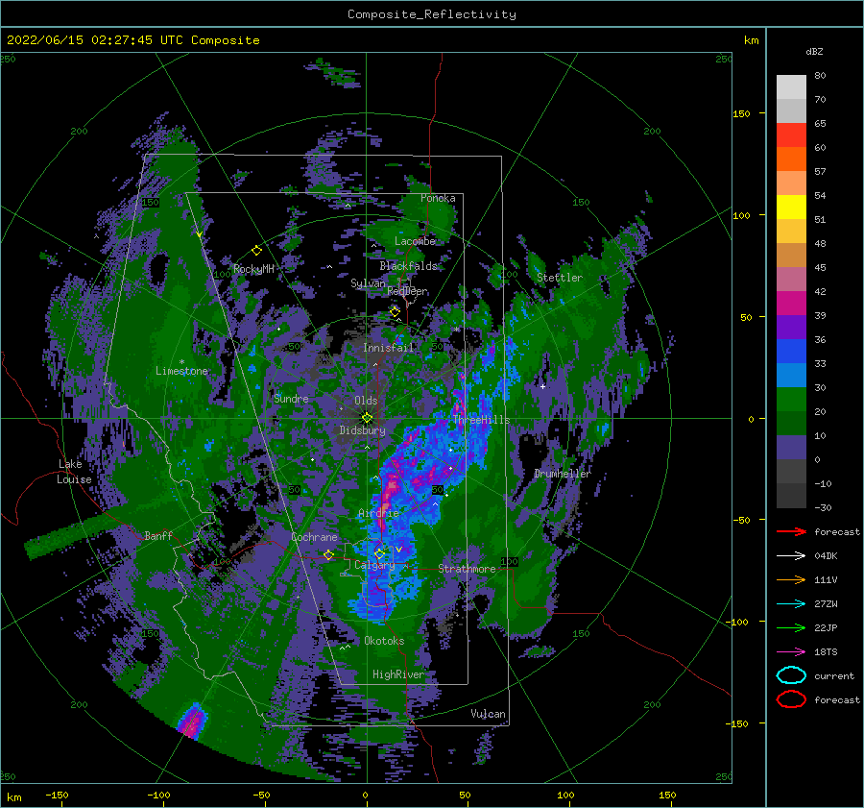864x808 pixels.
Task: Click the magenta storm cell at bottom-left edge
Action: tap(192, 721)
